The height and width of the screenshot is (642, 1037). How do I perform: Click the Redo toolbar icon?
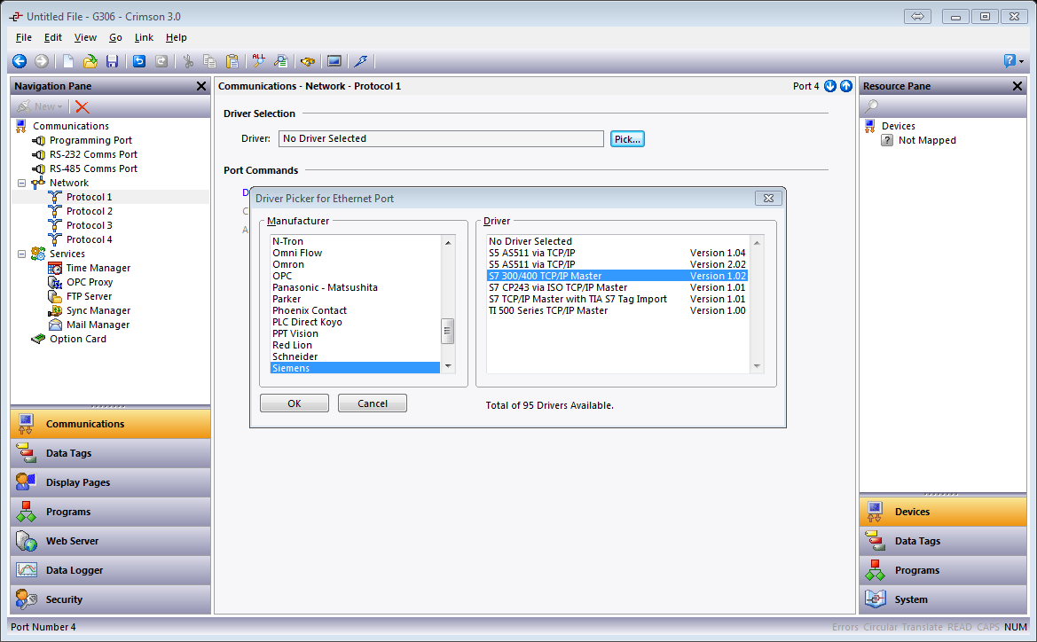point(161,61)
